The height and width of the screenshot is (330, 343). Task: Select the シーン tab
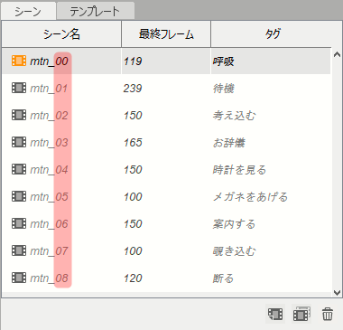pyautogui.click(x=28, y=12)
